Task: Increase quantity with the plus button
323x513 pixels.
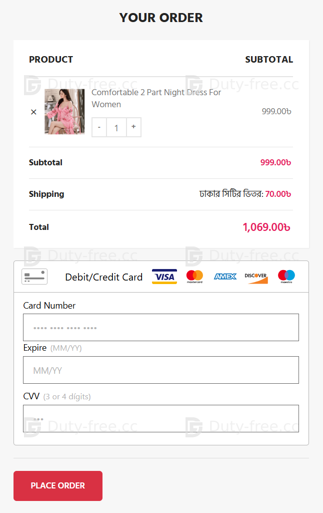Action: pos(133,127)
